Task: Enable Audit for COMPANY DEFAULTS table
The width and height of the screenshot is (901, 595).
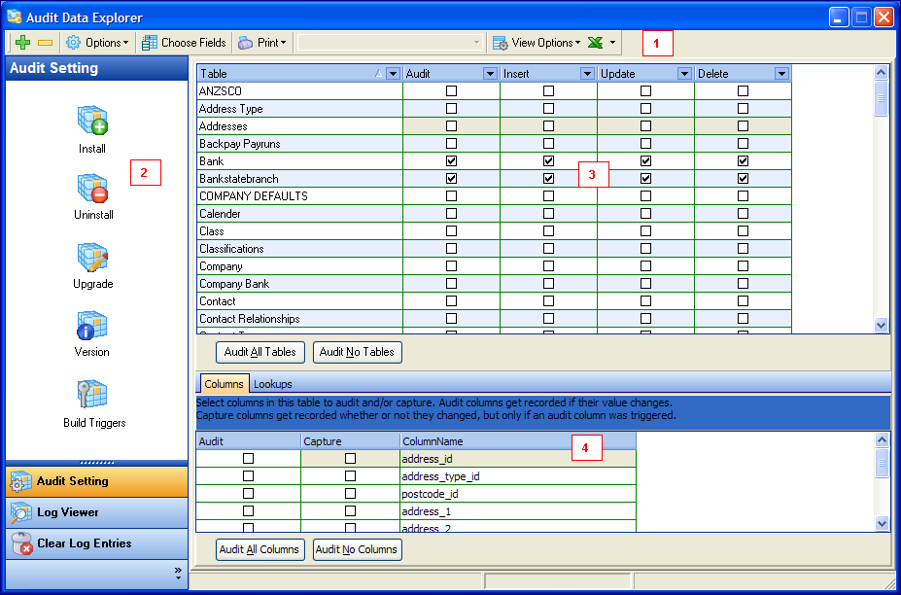Action: click(452, 196)
